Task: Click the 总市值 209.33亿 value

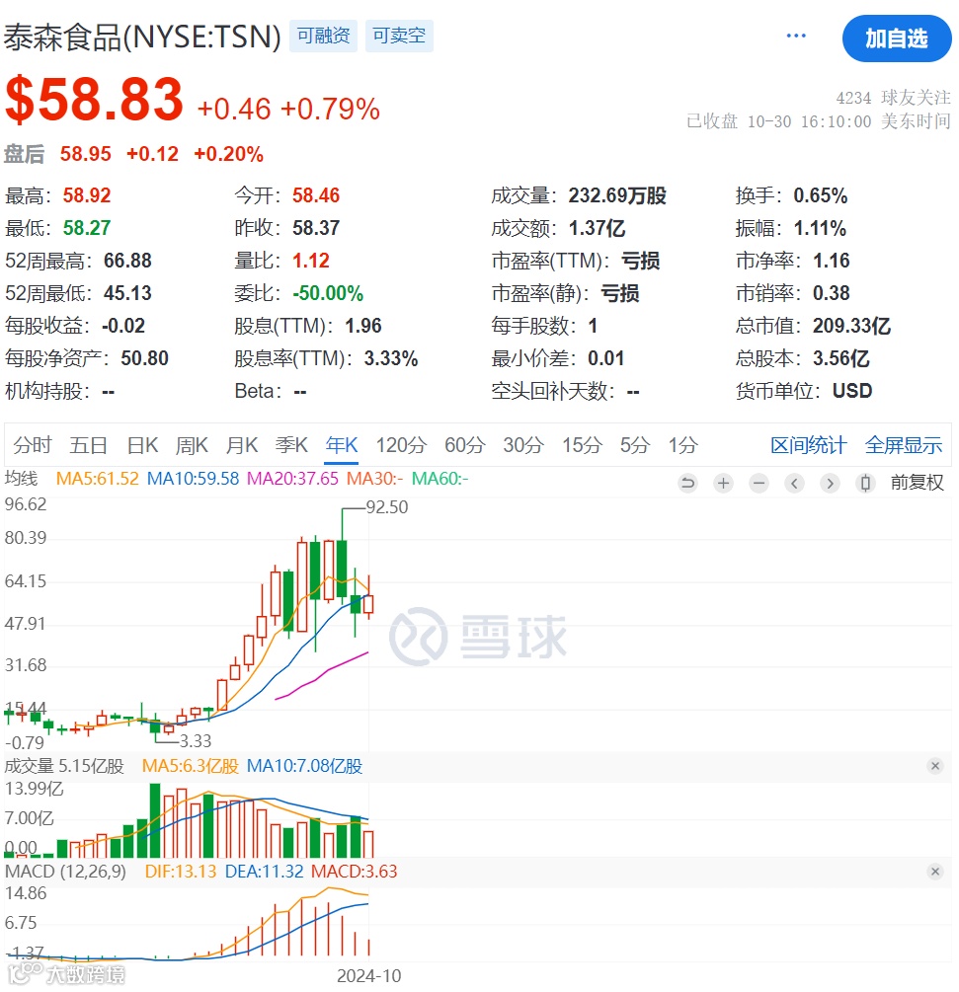Action: pos(851,326)
